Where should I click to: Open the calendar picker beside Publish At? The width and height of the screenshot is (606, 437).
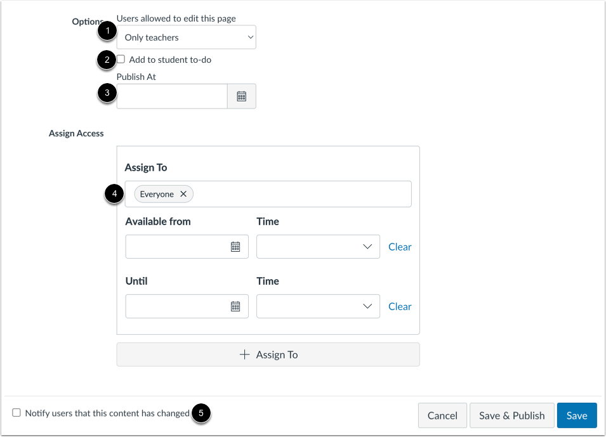241,96
